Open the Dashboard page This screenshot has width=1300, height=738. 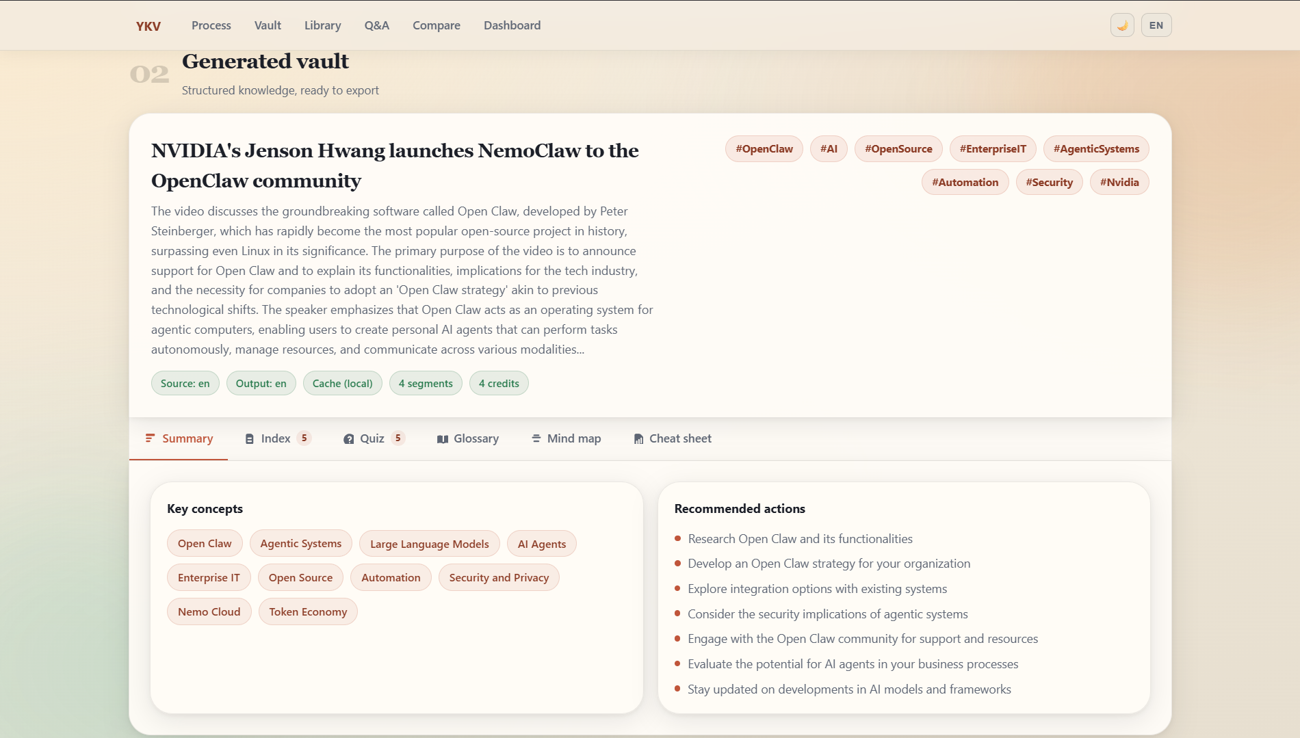[x=512, y=25]
